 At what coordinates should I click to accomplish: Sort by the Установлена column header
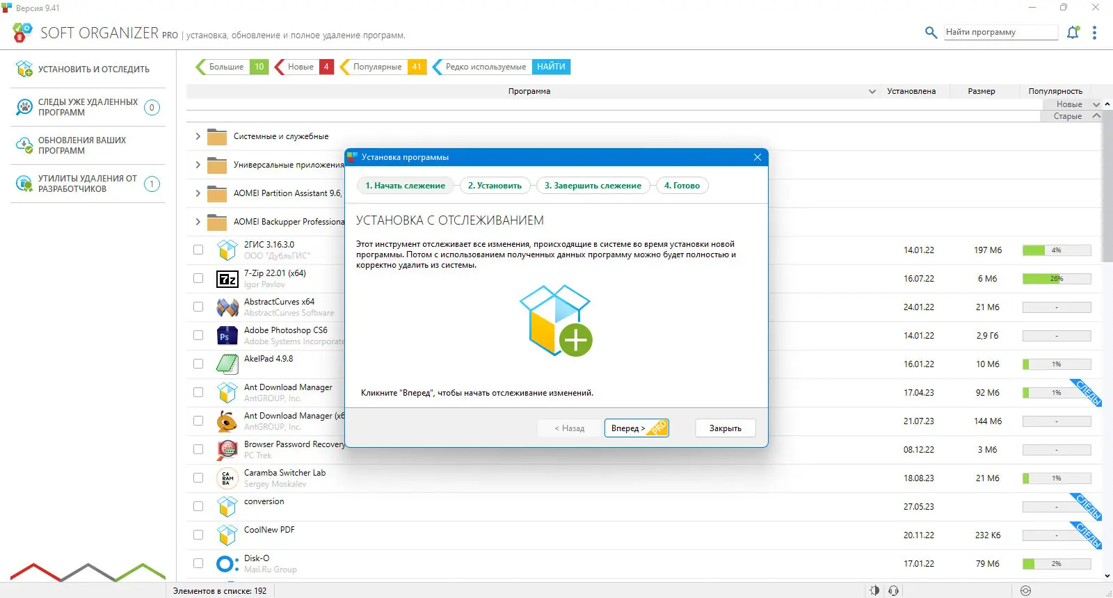[911, 91]
